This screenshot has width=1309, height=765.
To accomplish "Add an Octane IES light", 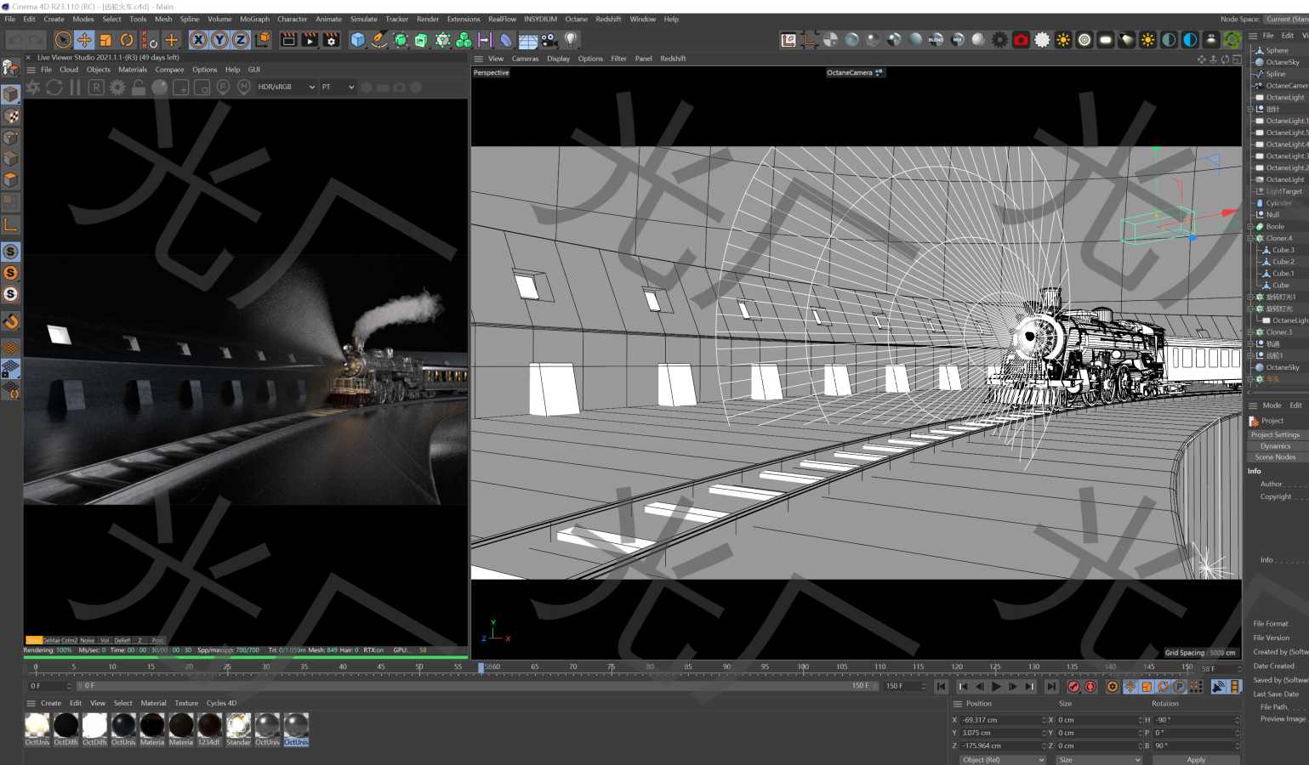I will (x=1209, y=39).
